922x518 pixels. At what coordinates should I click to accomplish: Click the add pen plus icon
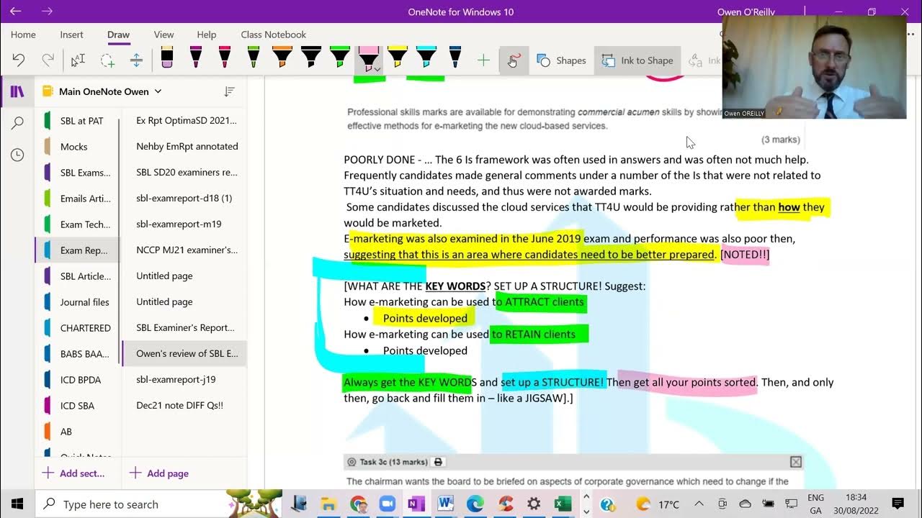(483, 60)
